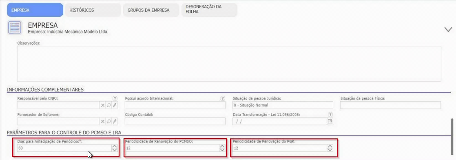Click the 'Empresa: Indústria Mecânica Modelo Ltda.' text
Screen dimensions: 456x160
pos(68,32)
